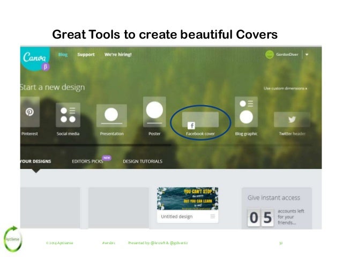The height and width of the screenshot is (257, 342).
Task: Open the Untitled design thumbnail
Action: (188, 199)
